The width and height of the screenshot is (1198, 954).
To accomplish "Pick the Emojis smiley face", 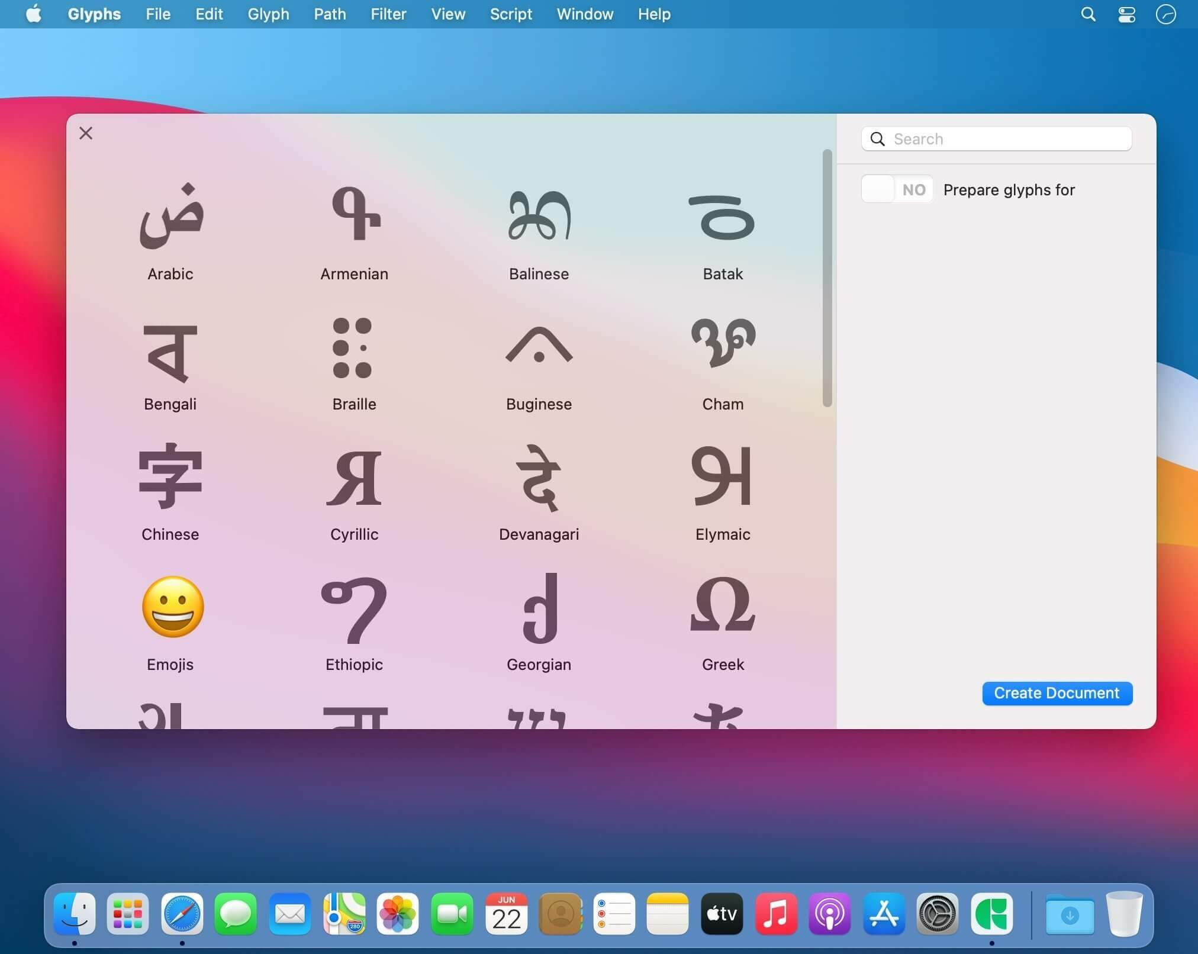I will coord(173,607).
